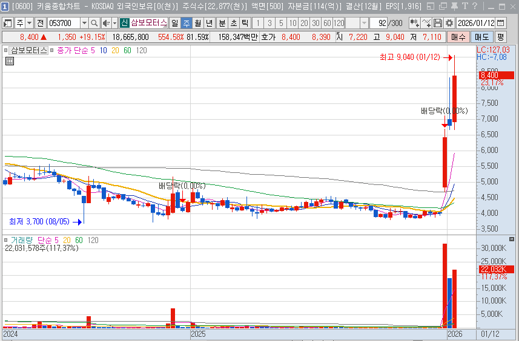Open the market type '주' dropdown

coord(30,23)
